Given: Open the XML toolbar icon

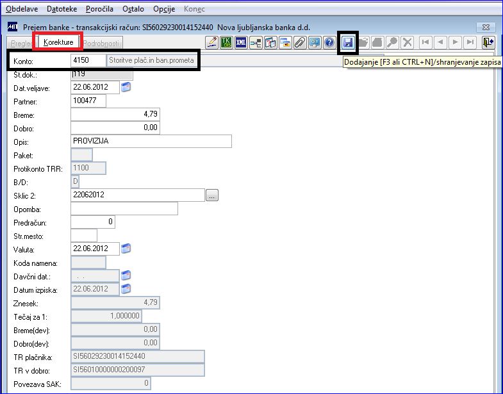Looking at the screenshot, I should [x=241, y=43].
